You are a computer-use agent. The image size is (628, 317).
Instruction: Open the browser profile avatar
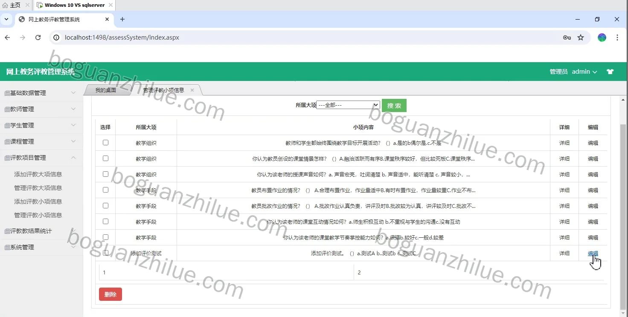pyautogui.click(x=602, y=37)
